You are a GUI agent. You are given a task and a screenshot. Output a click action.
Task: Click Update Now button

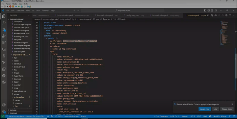(205, 109)
